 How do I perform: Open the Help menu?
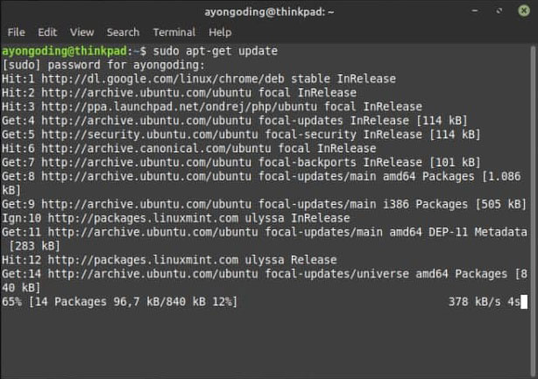220,32
